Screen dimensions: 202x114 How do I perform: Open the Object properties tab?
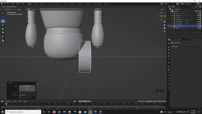tap(169, 66)
